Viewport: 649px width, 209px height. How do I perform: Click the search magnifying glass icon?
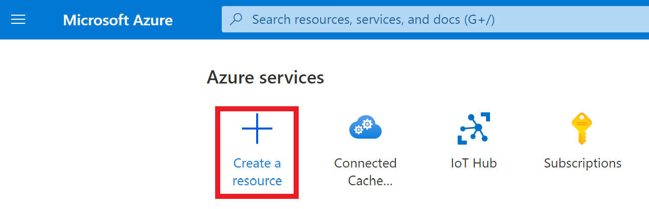tap(236, 20)
